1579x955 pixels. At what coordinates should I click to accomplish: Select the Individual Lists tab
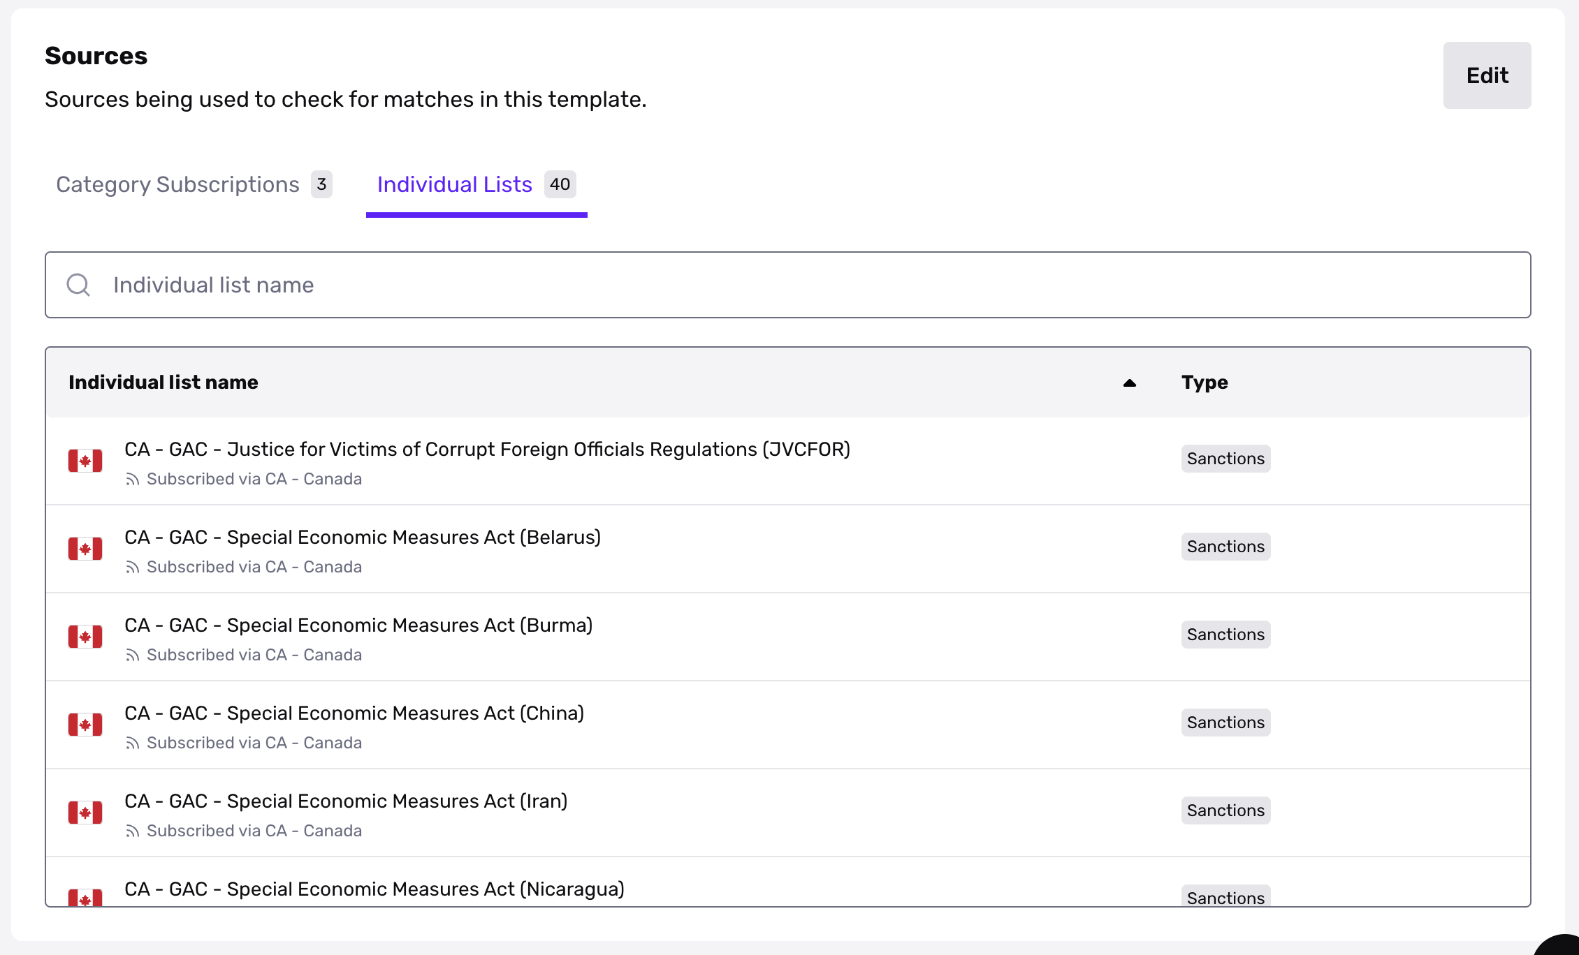(x=455, y=184)
